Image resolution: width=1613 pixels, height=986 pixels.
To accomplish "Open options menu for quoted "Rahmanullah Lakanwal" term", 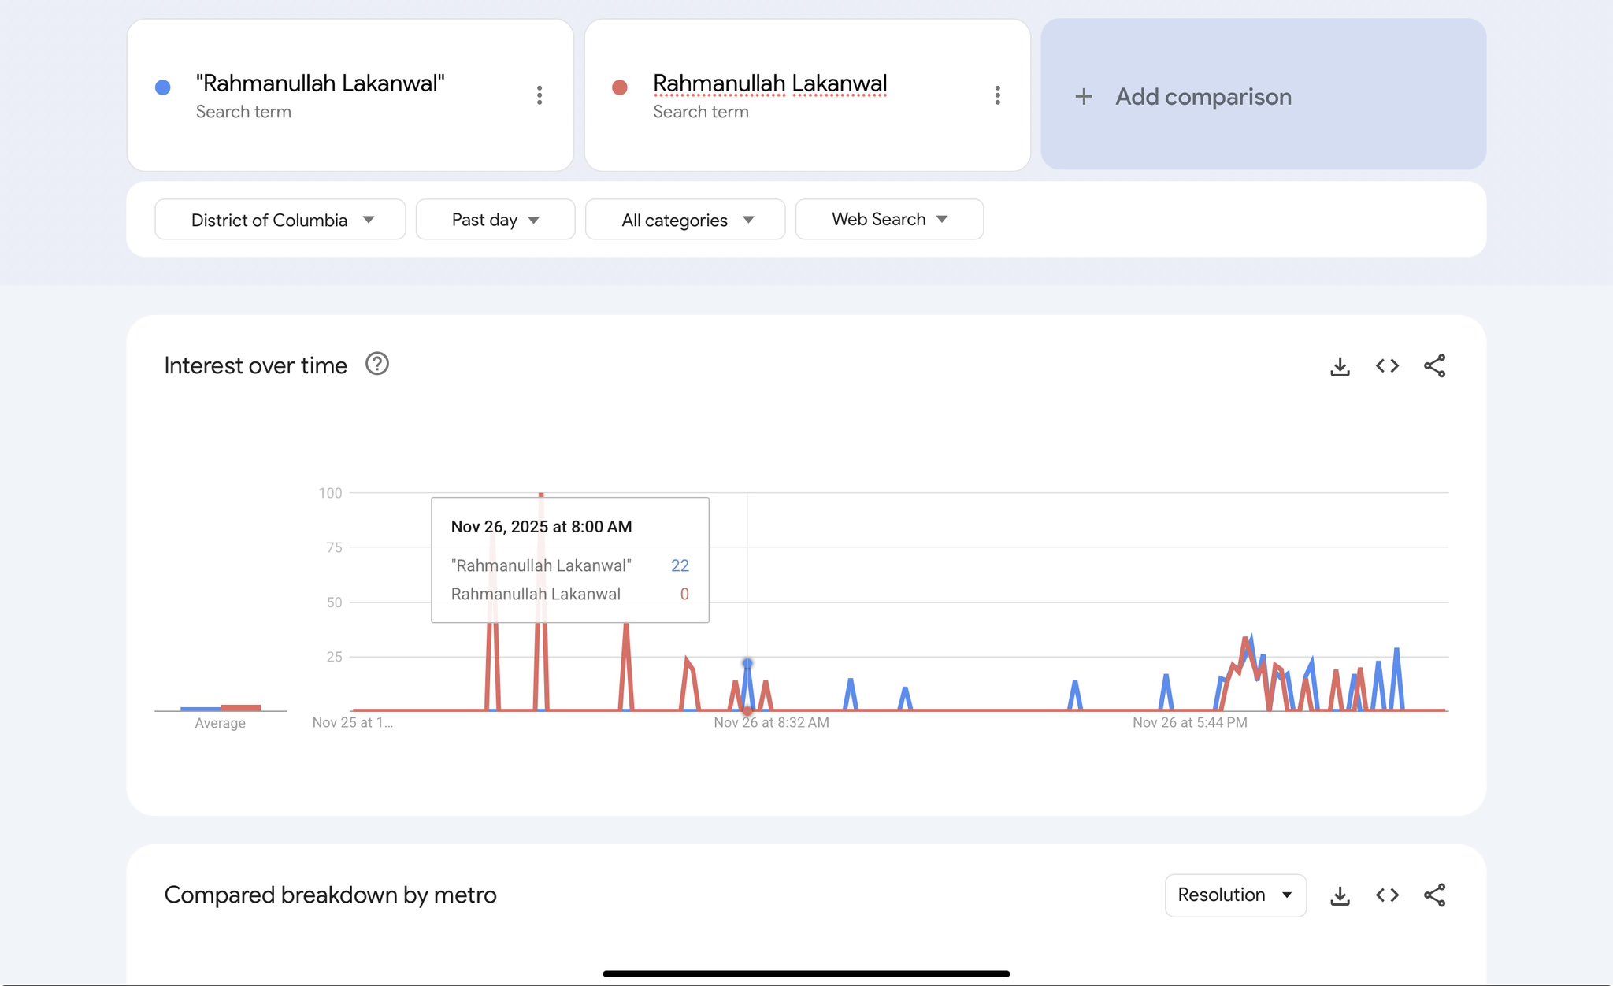I will [540, 95].
